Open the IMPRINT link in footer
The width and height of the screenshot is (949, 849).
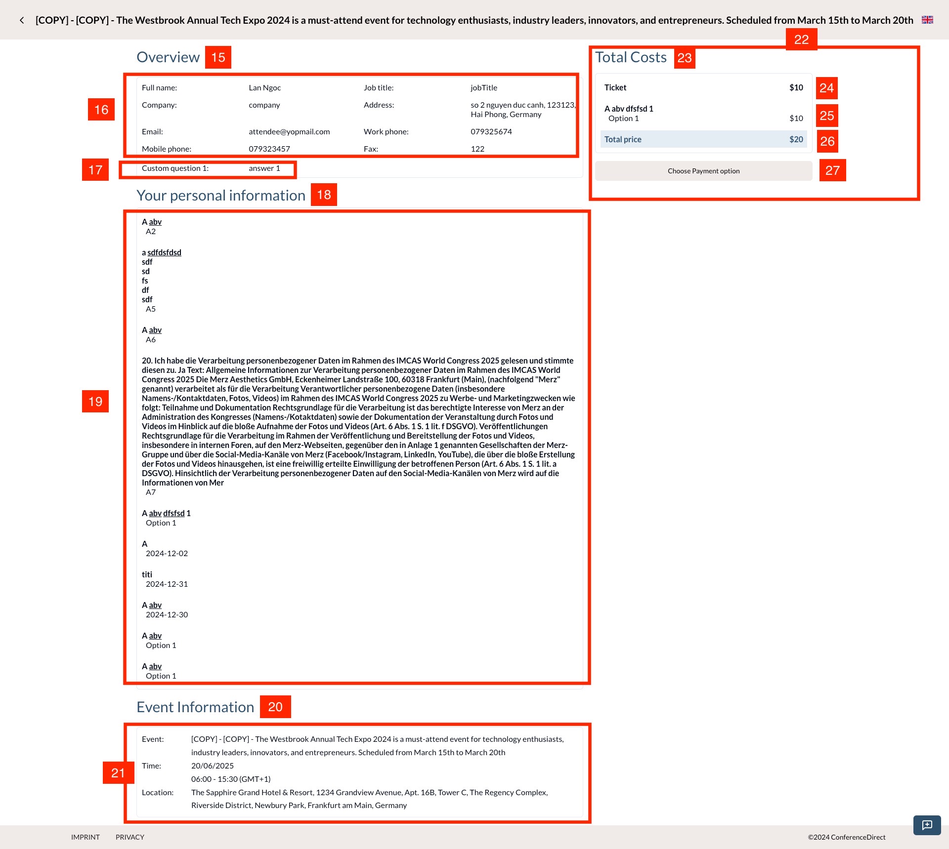[x=86, y=837]
